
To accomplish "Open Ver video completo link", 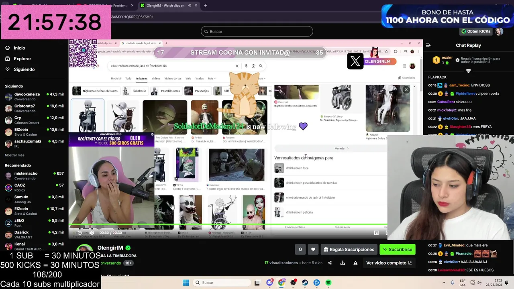I will [389, 263].
